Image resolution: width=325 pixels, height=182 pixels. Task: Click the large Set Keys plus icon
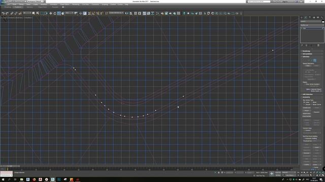click(272, 174)
